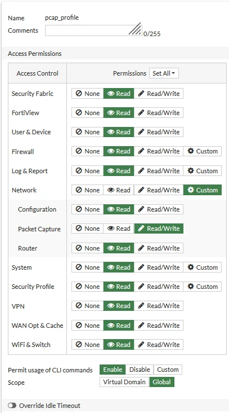This screenshot has height=413, width=229.
Task: Collapse Network sub-permissions via Read/Write option
Action: tap(159, 190)
